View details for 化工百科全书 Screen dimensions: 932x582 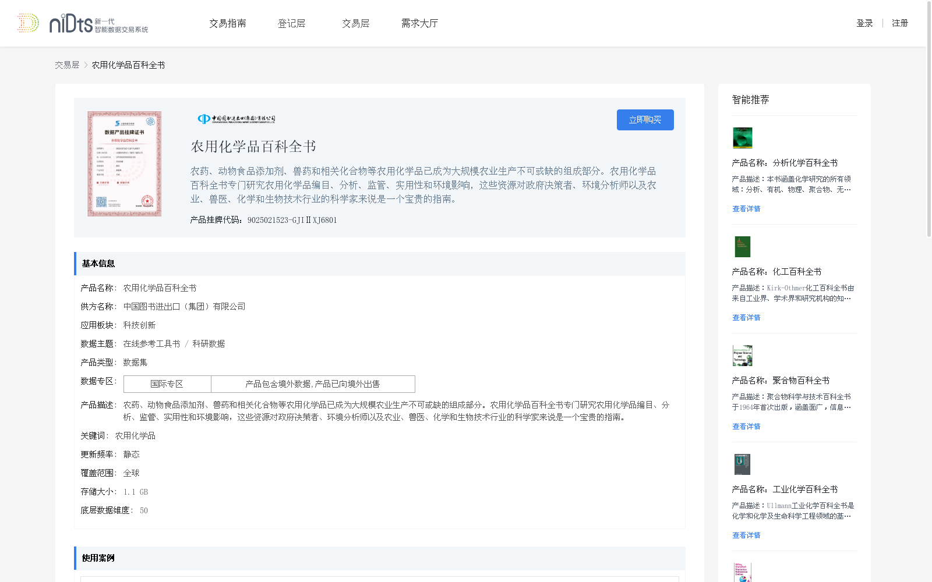coord(746,318)
